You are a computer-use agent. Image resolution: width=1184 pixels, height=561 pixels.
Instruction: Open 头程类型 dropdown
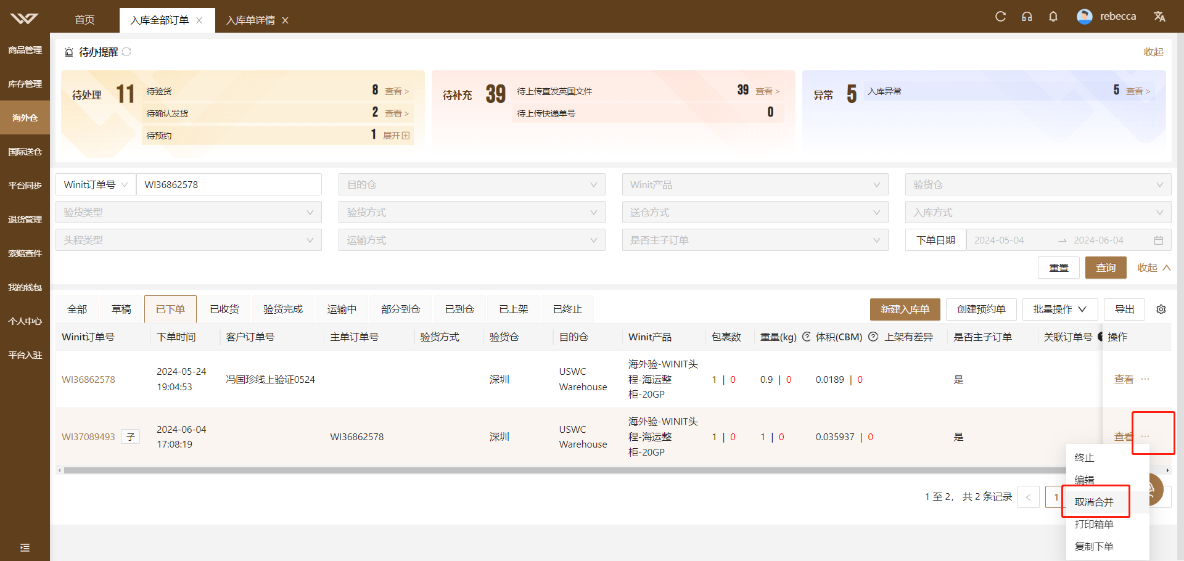[189, 240]
